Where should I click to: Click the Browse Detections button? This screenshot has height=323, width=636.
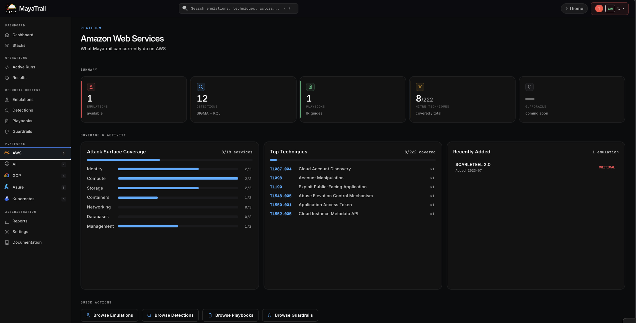(x=170, y=315)
